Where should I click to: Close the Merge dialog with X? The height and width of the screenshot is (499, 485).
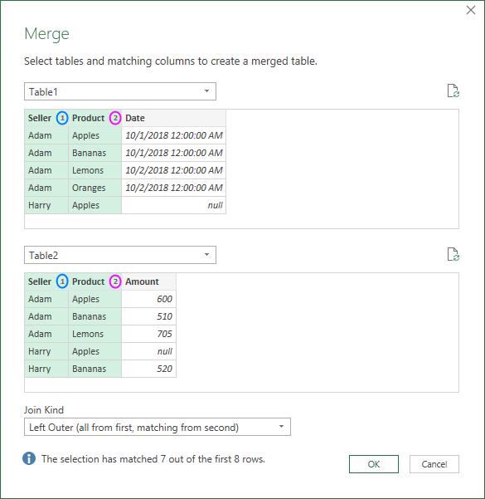471,10
